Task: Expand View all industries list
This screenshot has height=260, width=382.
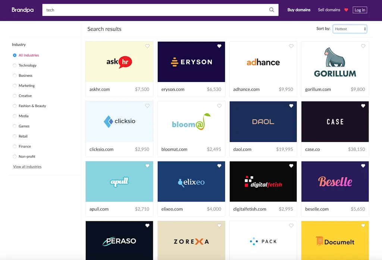Action: coord(27,167)
